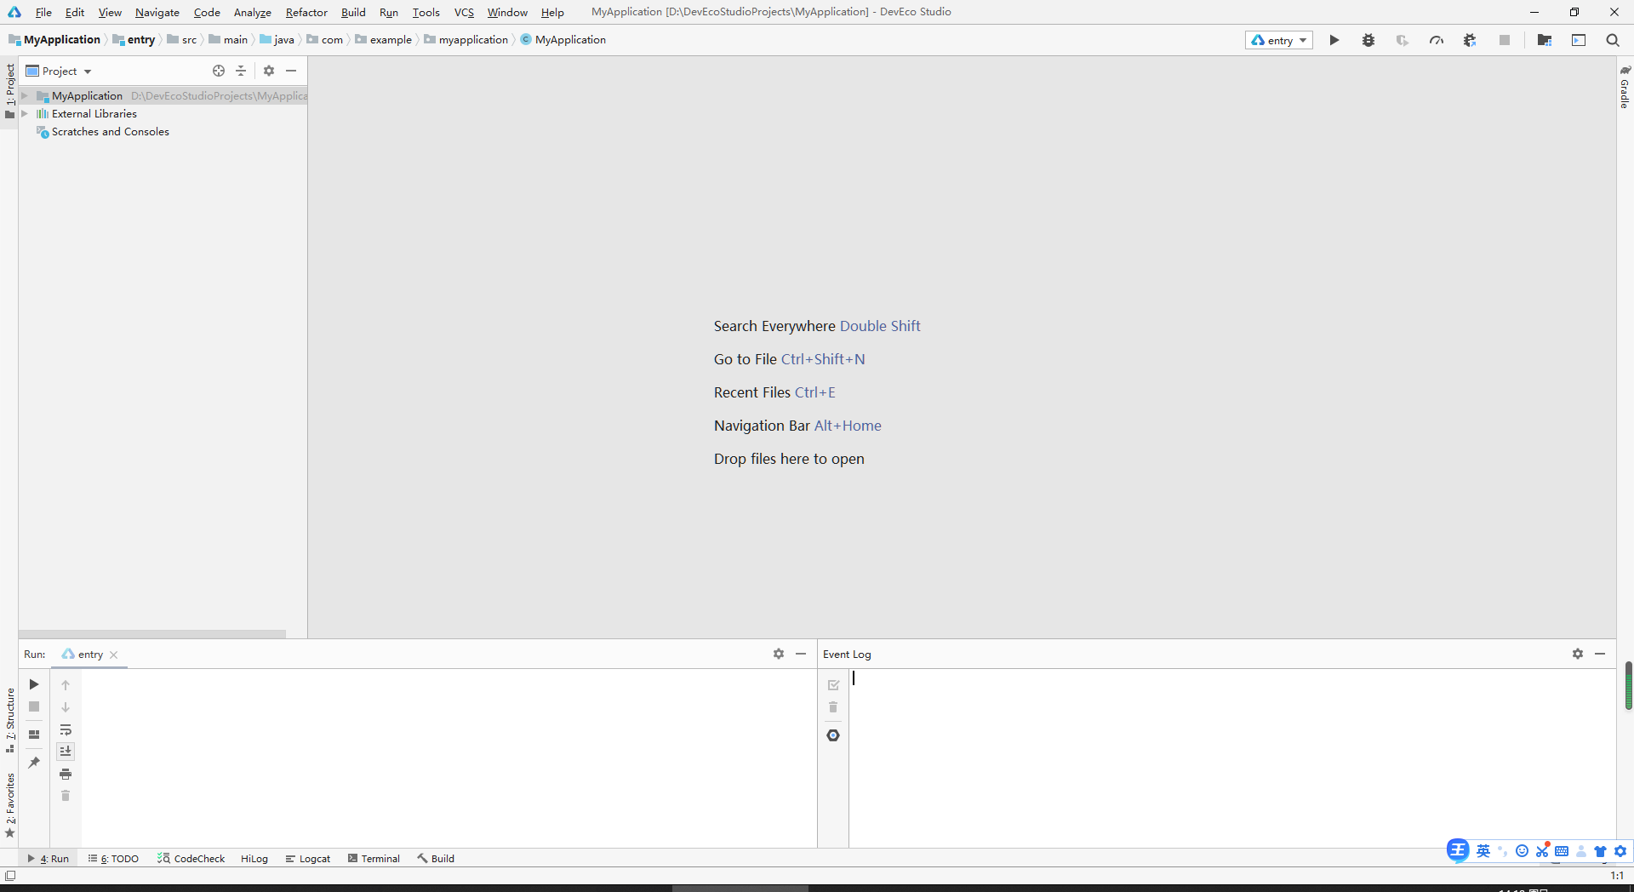The image size is (1634, 892).
Task: Click the MyApplication class breadcrumb
Action: [563, 40]
